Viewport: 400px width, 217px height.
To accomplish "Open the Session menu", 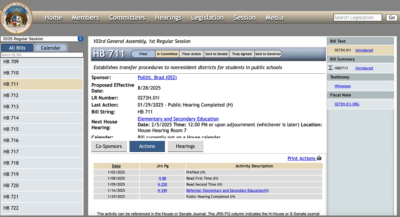I will 245,18.
